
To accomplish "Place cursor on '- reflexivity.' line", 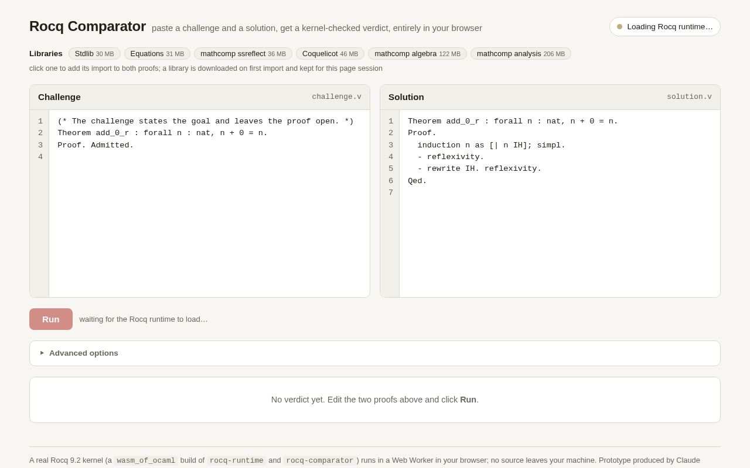I will point(451,157).
